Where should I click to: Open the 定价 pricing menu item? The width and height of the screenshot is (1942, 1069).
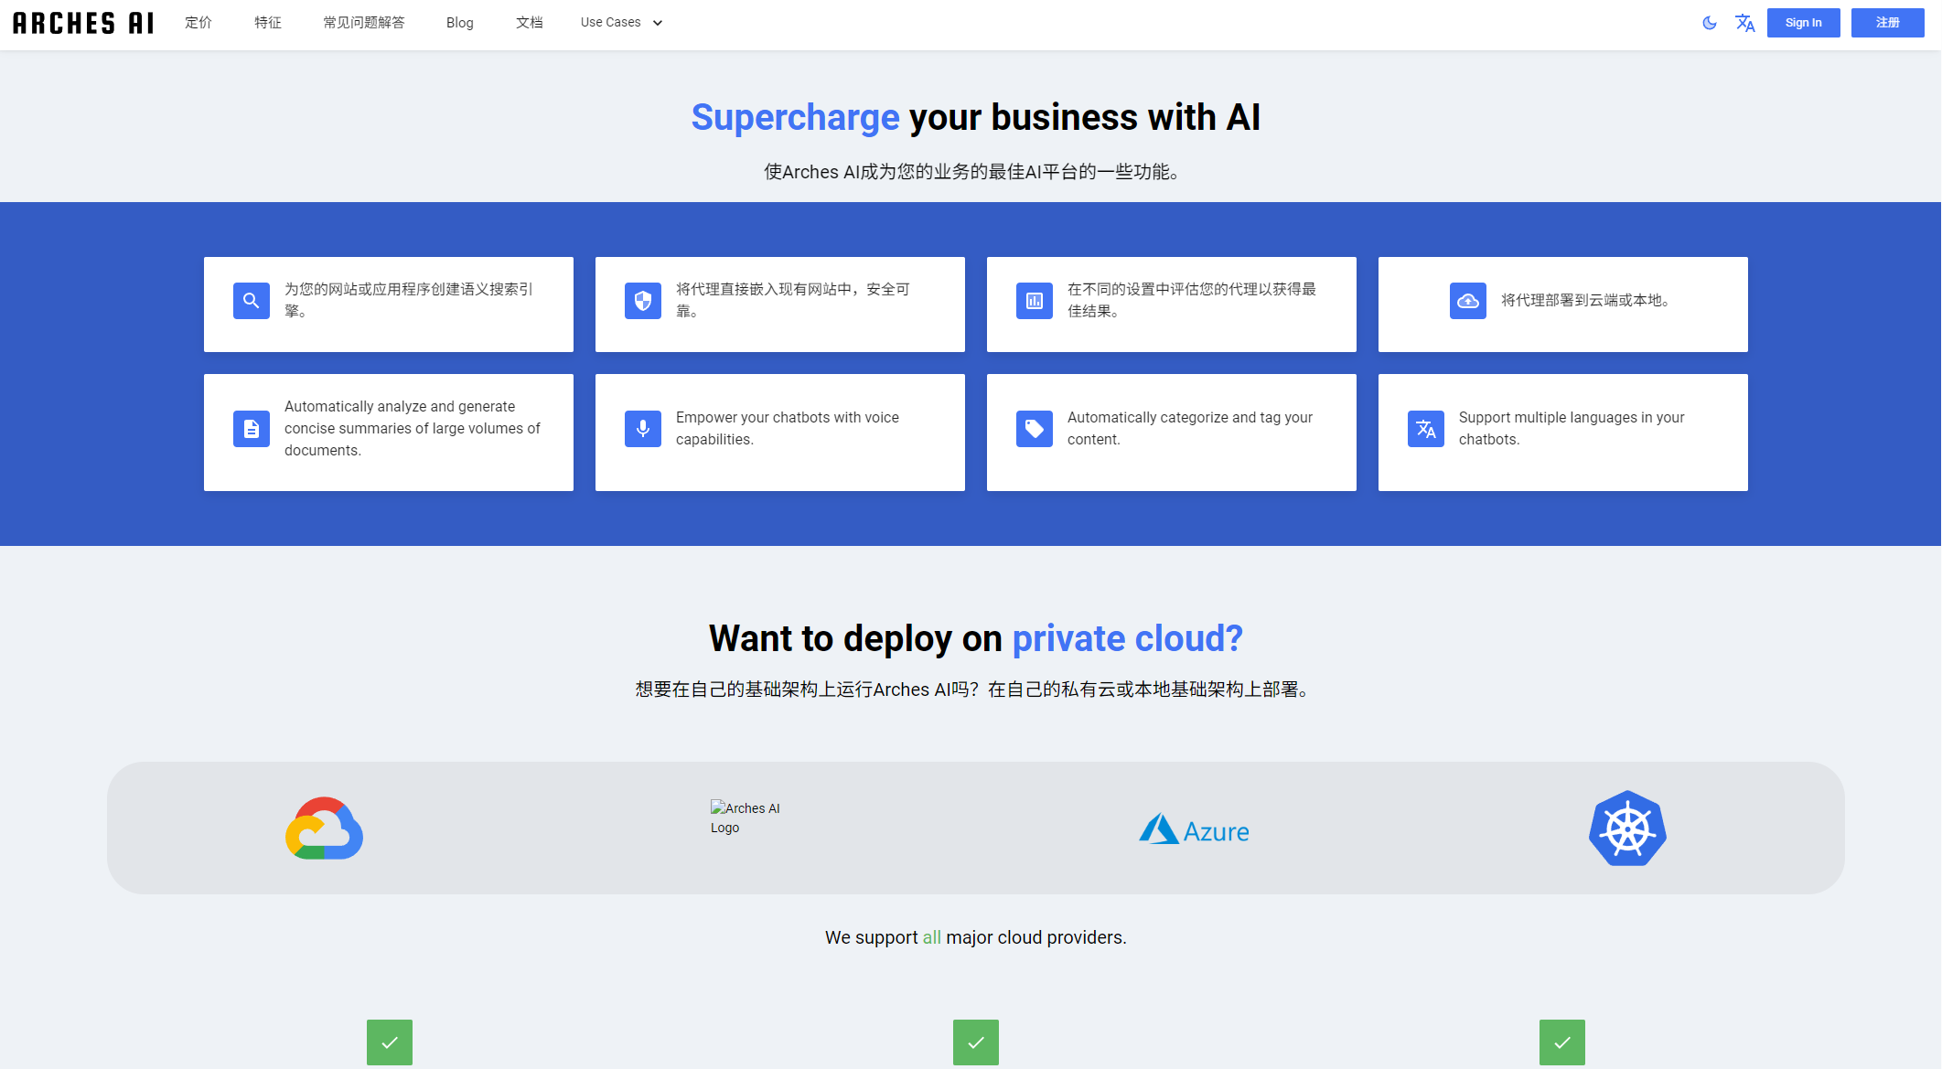[198, 23]
